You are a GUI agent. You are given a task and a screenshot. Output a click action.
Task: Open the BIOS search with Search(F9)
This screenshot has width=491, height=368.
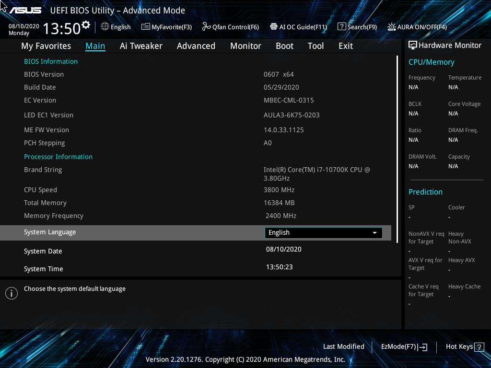point(357,27)
